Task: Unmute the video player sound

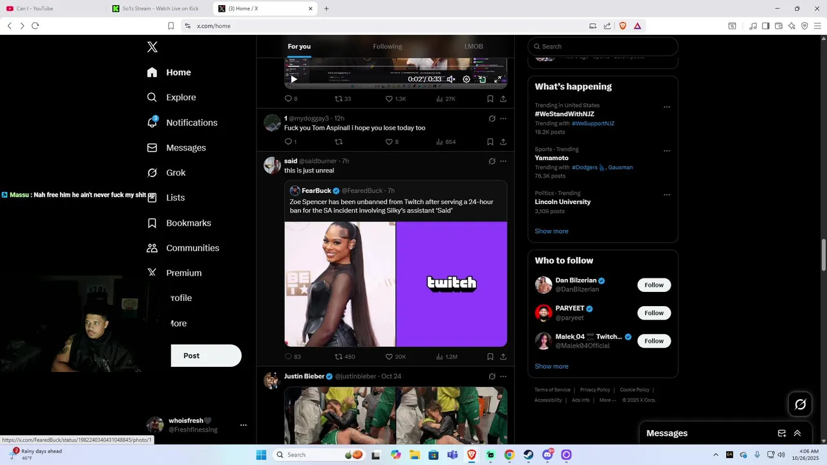Action: 451,79
